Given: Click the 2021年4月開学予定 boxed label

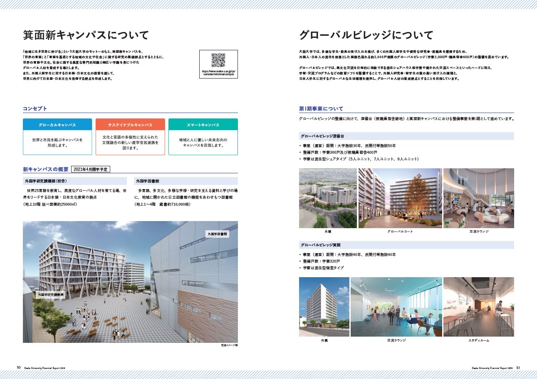Looking at the screenshot, I should [91, 169].
